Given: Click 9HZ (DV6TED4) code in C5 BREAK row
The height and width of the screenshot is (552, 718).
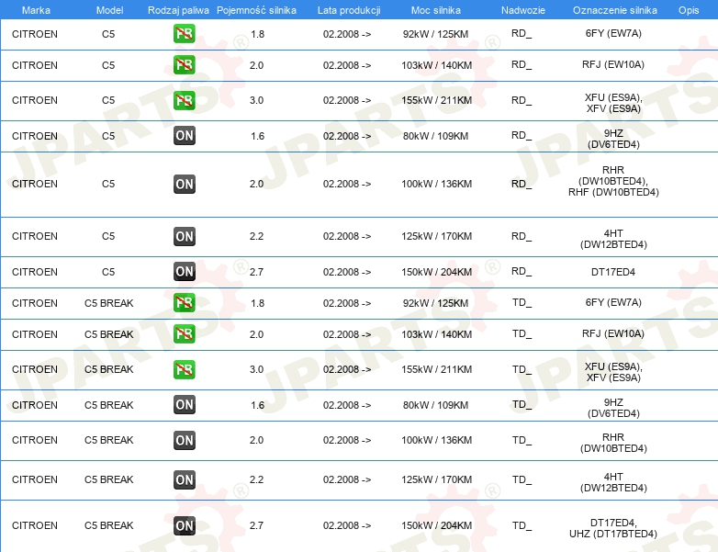Looking at the screenshot, I should (x=613, y=408).
